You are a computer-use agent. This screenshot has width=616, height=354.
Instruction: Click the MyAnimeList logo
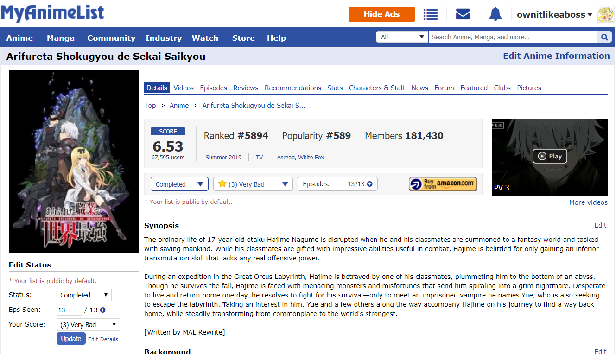point(52,13)
